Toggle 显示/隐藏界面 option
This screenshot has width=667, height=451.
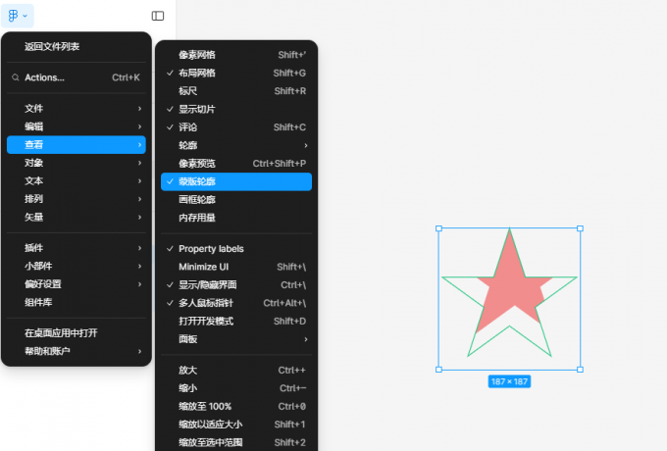point(236,284)
